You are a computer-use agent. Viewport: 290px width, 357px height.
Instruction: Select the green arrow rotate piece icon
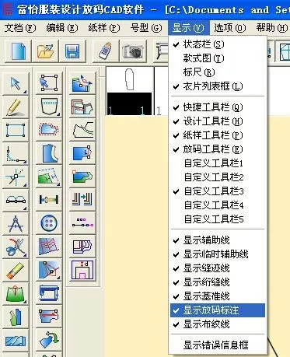[49, 340]
